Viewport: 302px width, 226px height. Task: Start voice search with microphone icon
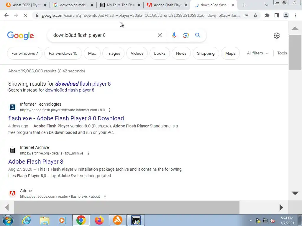click(x=174, y=35)
